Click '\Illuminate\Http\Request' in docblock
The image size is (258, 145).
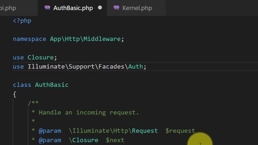pyautogui.click(x=113, y=131)
